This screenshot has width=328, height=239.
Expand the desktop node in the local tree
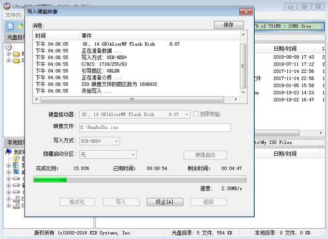point(8,172)
